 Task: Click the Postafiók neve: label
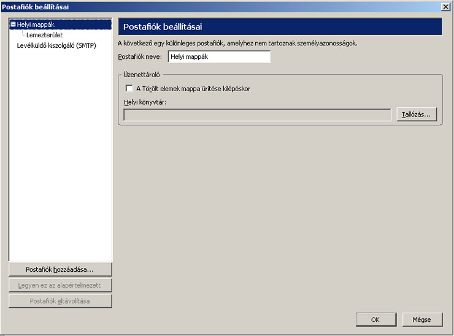[x=140, y=57]
